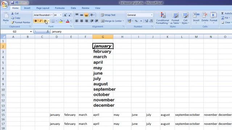Open the font color dropdown arrow
The image size is (232, 130).
71,21
